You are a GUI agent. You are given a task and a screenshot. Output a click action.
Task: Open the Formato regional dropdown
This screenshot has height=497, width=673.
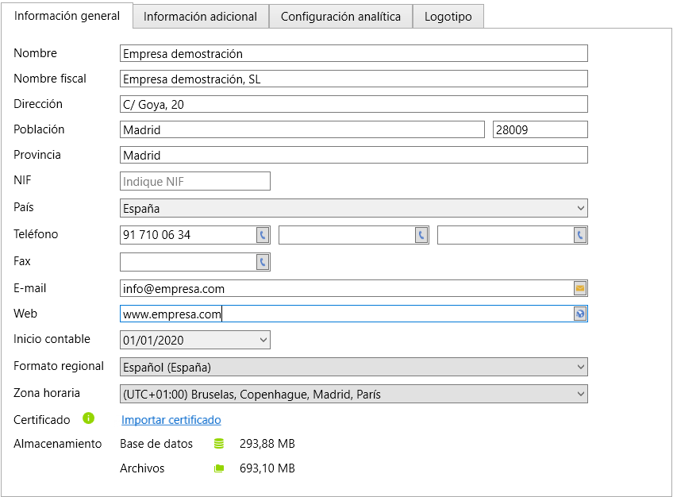[x=353, y=367]
